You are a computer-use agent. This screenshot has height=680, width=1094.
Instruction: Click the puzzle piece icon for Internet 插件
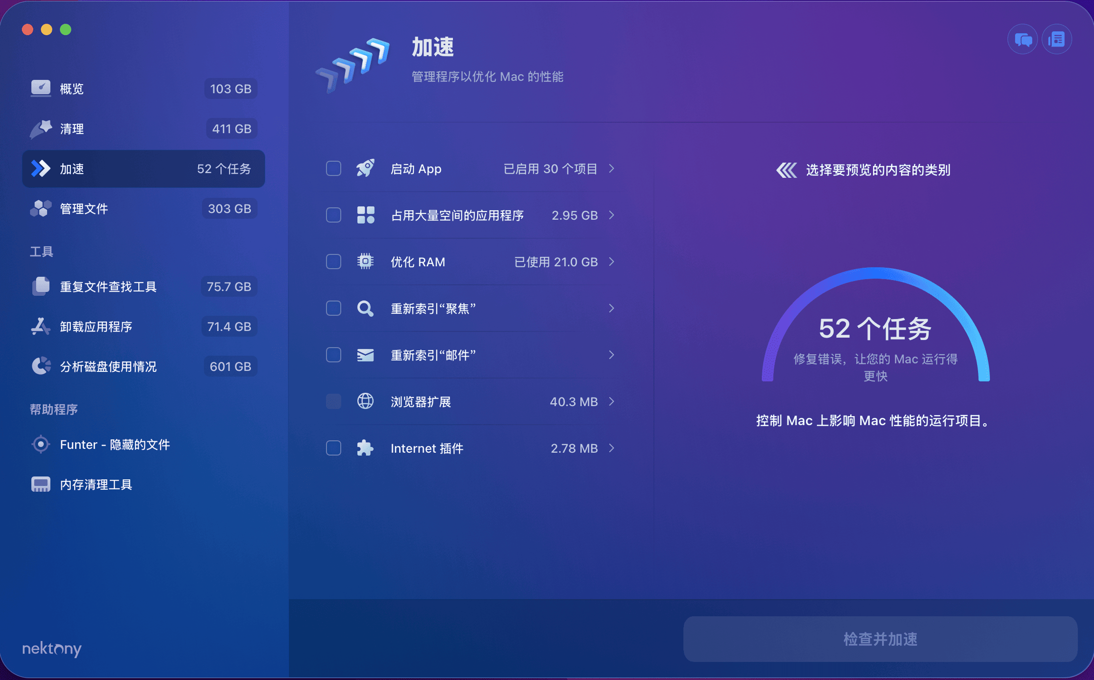(x=365, y=448)
